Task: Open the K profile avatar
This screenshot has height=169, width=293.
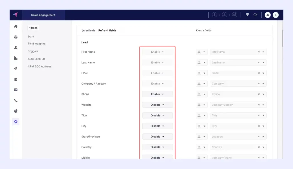Action: (x=276, y=15)
